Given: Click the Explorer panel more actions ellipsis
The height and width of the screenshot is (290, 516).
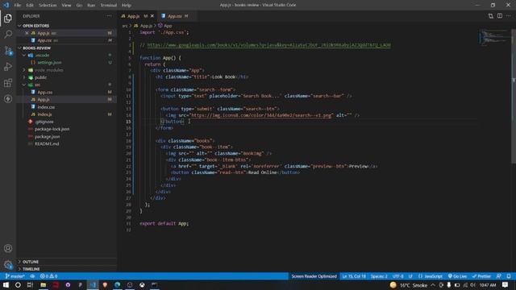Looking at the screenshot, I should (109, 16).
